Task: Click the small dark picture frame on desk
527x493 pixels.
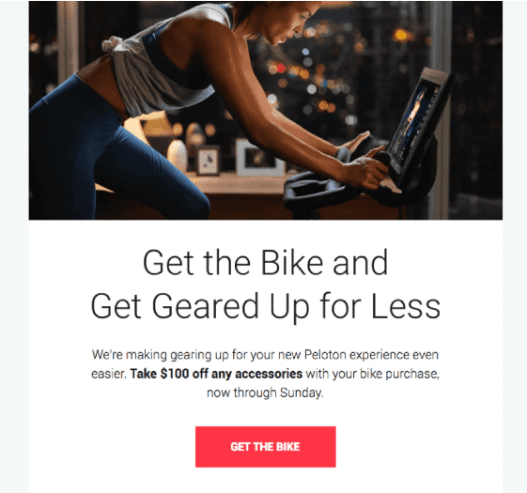Action: click(208, 161)
